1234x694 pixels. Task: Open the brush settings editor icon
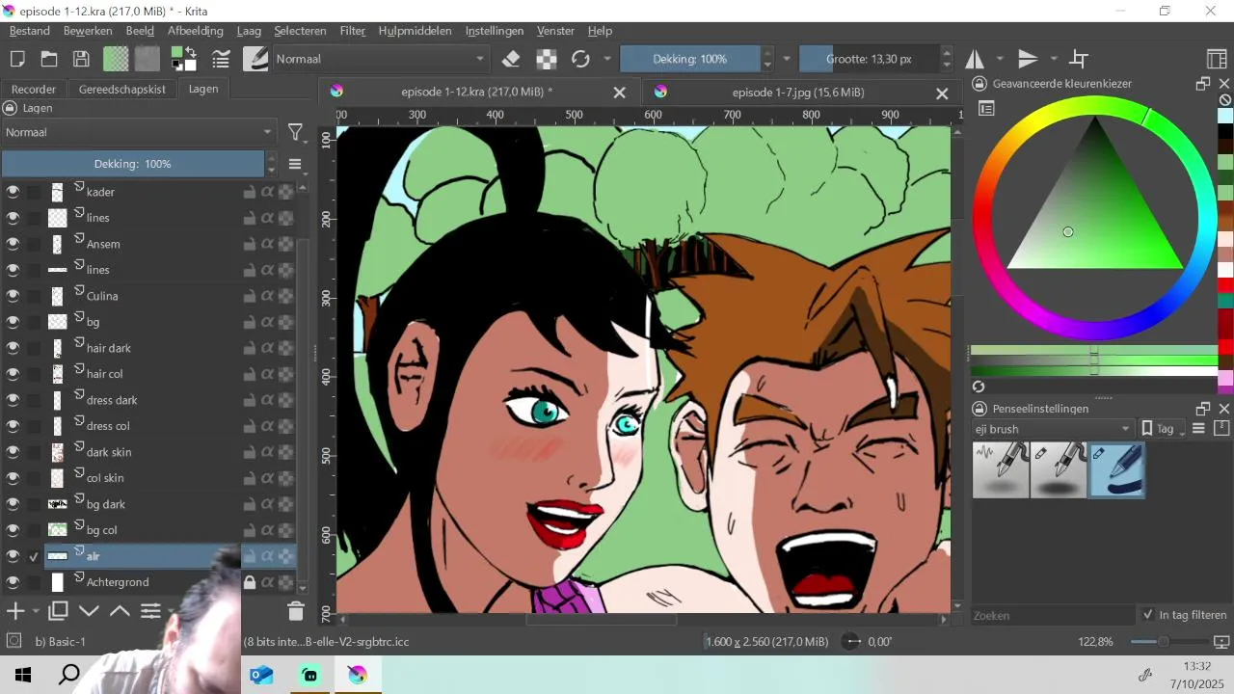point(221,59)
